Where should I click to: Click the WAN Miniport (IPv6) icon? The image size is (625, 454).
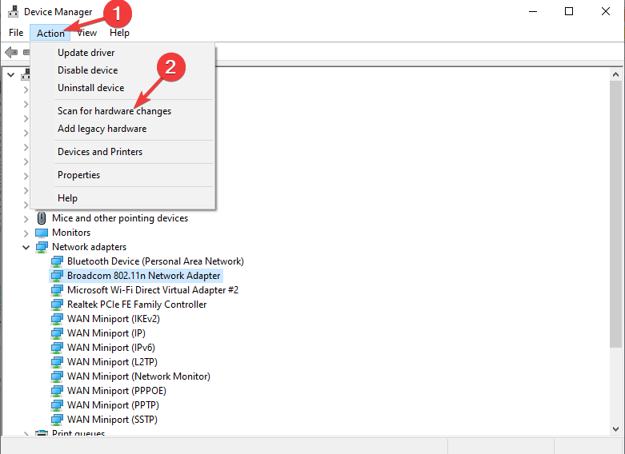pos(57,347)
